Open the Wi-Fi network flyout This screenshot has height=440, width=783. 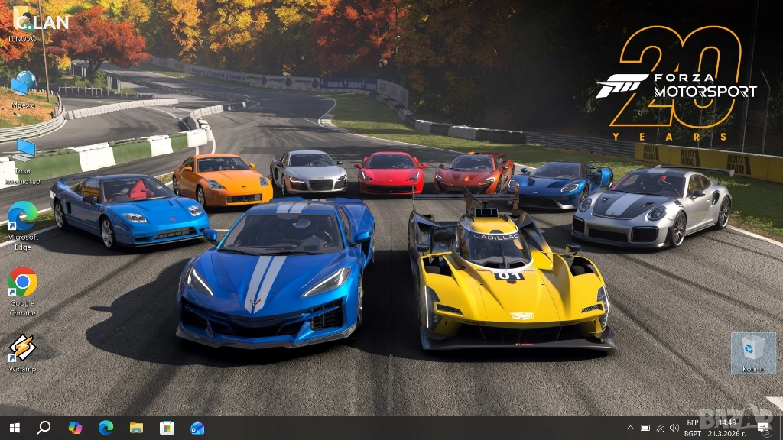660,428
